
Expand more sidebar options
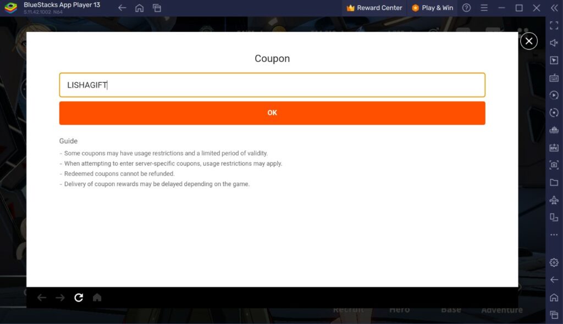click(x=554, y=234)
